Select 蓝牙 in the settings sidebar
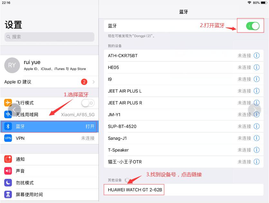The height and width of the screenshot is (203, 269). click(x=50, y=126)
